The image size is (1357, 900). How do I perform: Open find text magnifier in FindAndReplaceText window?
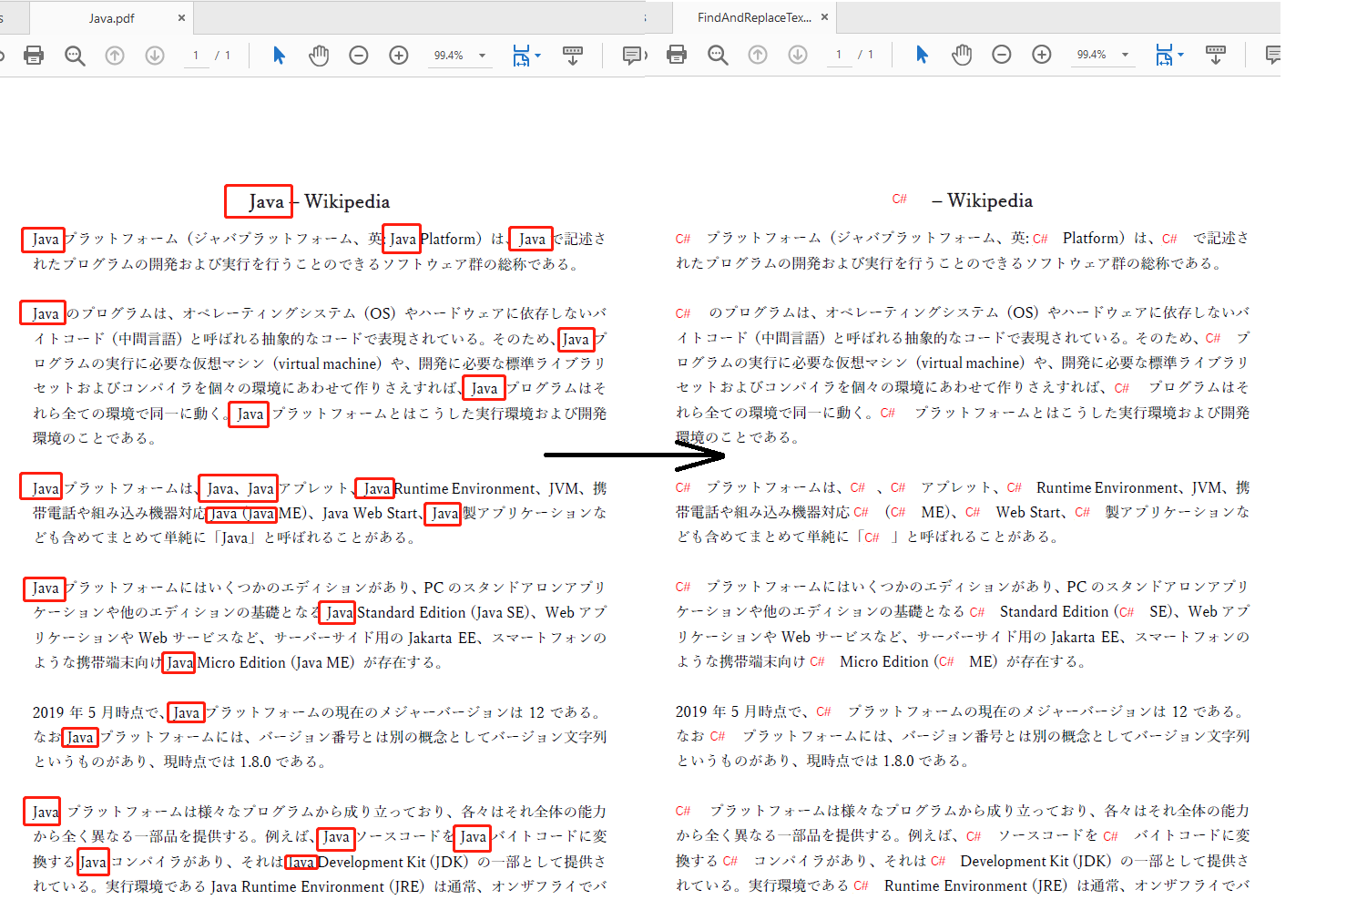(718, 55)
